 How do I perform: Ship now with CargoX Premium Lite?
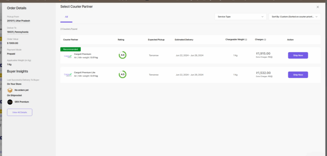click(x=298, y=75)
